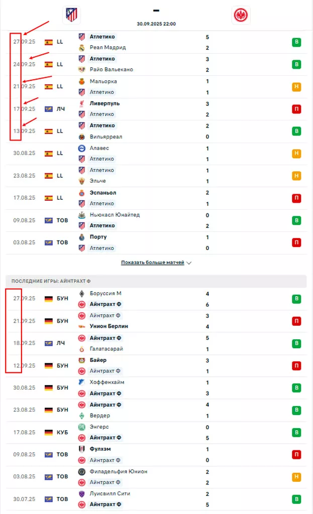Select the Fulham club crest
The image size is (313, 514).
click(x=82, y=449)
